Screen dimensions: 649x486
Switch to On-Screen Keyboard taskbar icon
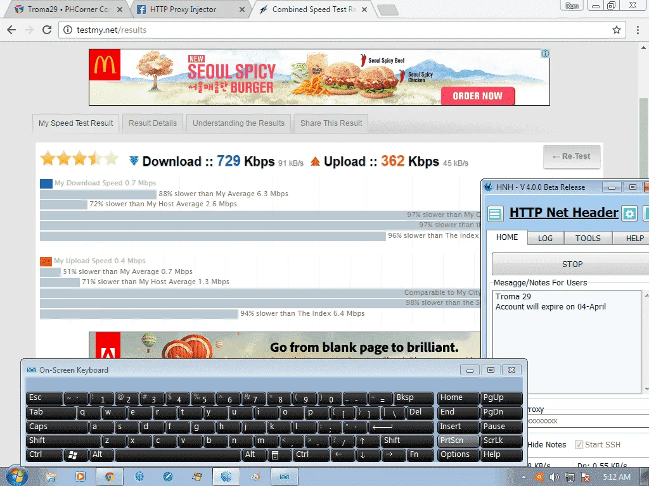[x=285, y=477]
